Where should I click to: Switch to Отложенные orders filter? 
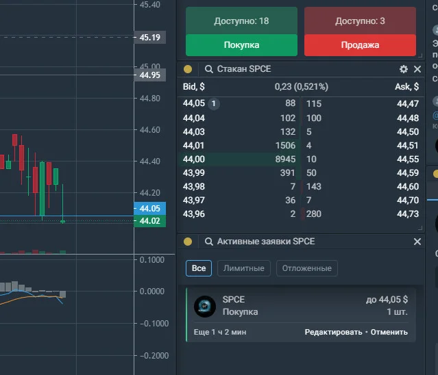click(306, 268)
